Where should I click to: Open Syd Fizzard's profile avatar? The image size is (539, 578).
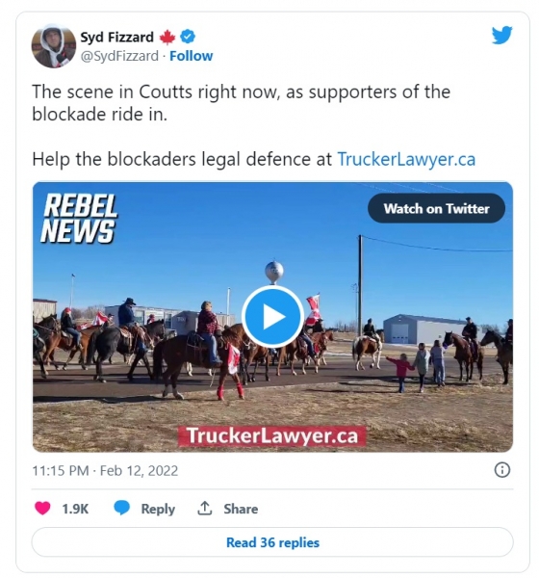pyautogui.click(x=54, y=46)
